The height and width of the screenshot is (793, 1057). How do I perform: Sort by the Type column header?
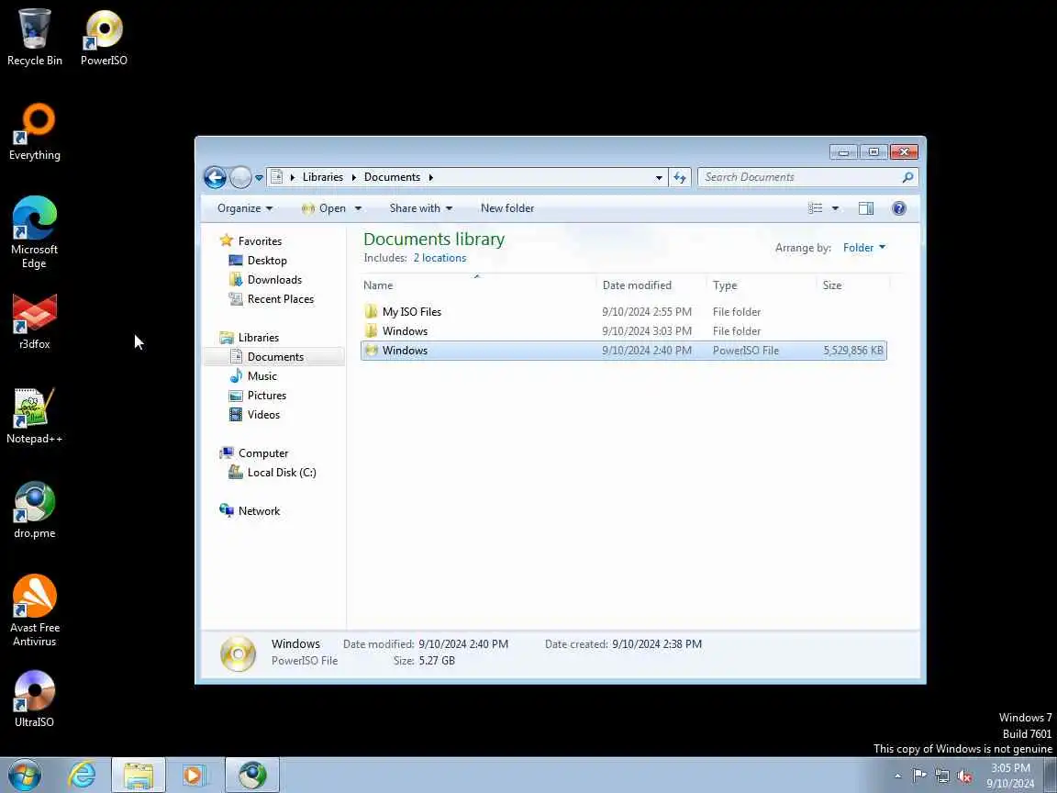point(762,285)
